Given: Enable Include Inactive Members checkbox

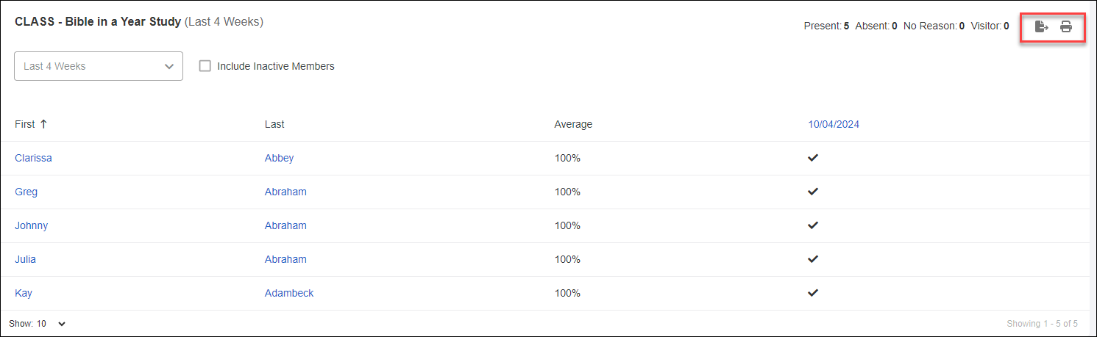Looking at the screenshot, I should pos(205,66).
